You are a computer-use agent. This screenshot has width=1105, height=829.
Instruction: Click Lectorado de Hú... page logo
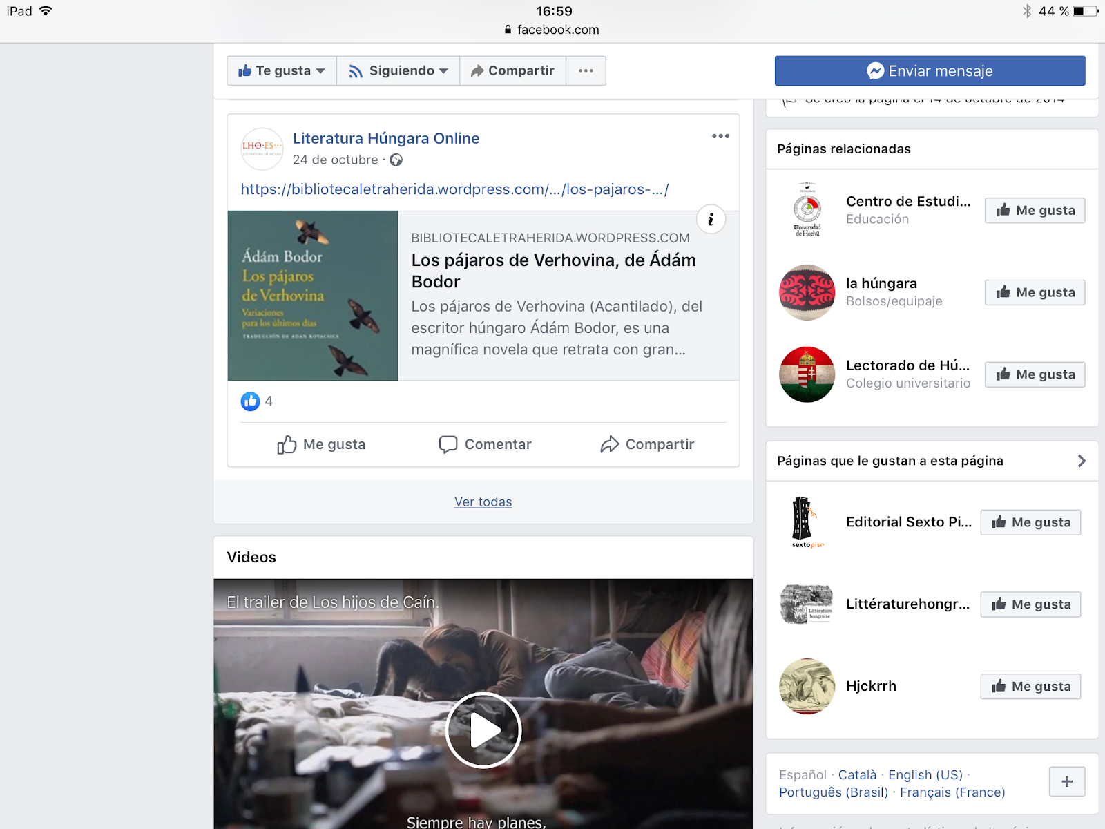tap(807, 374)
